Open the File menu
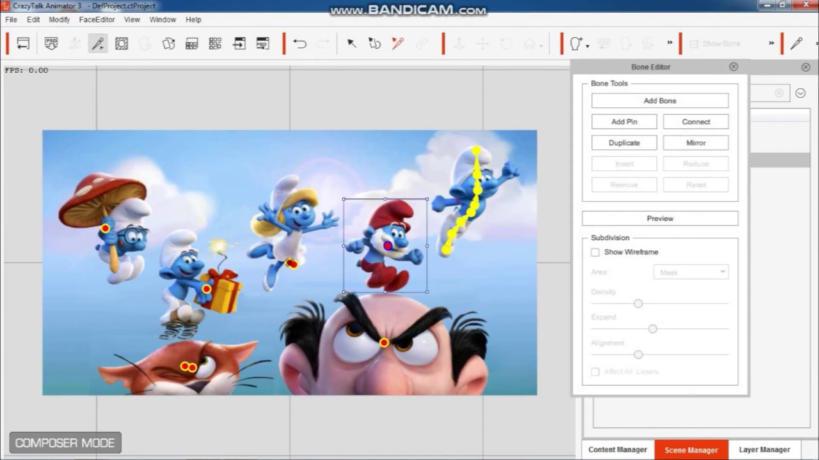 click(11, 20)
